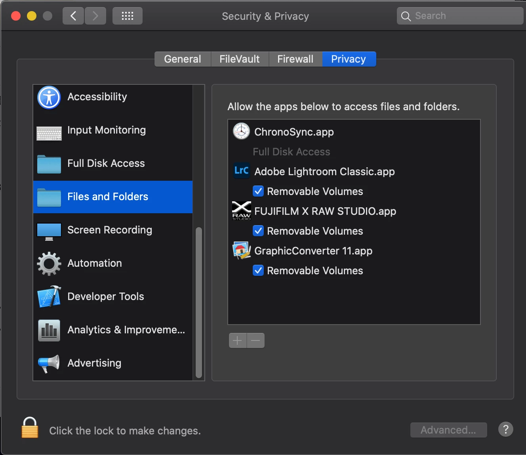The image size is (526, 455).
Task: Click the 'Click the lock to make changes.' text
Action: click(125, 431)
